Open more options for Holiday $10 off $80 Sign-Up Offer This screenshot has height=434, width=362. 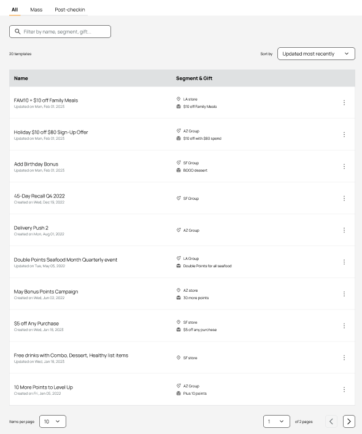pyautogui.click(x=344, y=134)
